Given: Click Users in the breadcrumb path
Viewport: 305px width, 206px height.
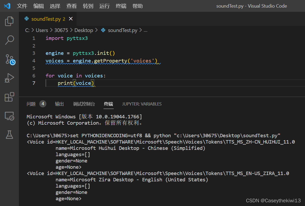Looking at the screenshot, I should click(42, 30).
